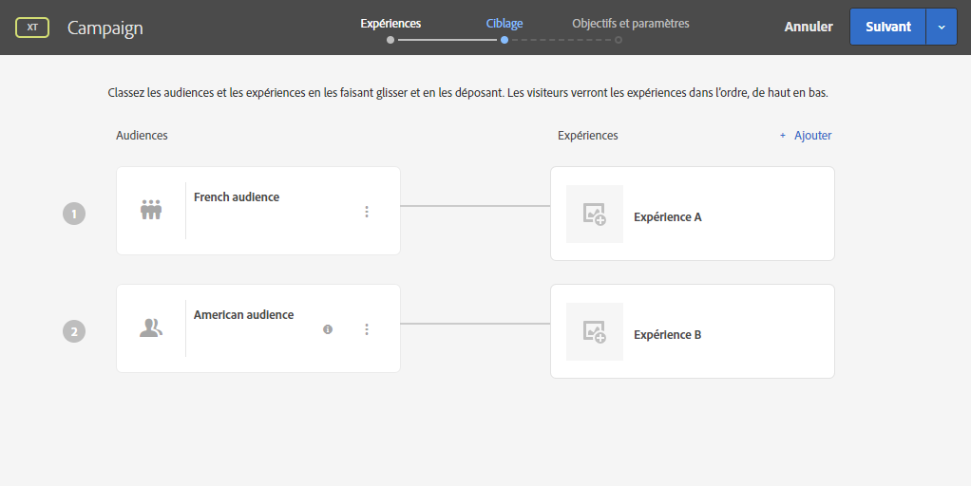Click the Suivant button
The width and height of the screenshot is (971, 486).
pos(887,28)
